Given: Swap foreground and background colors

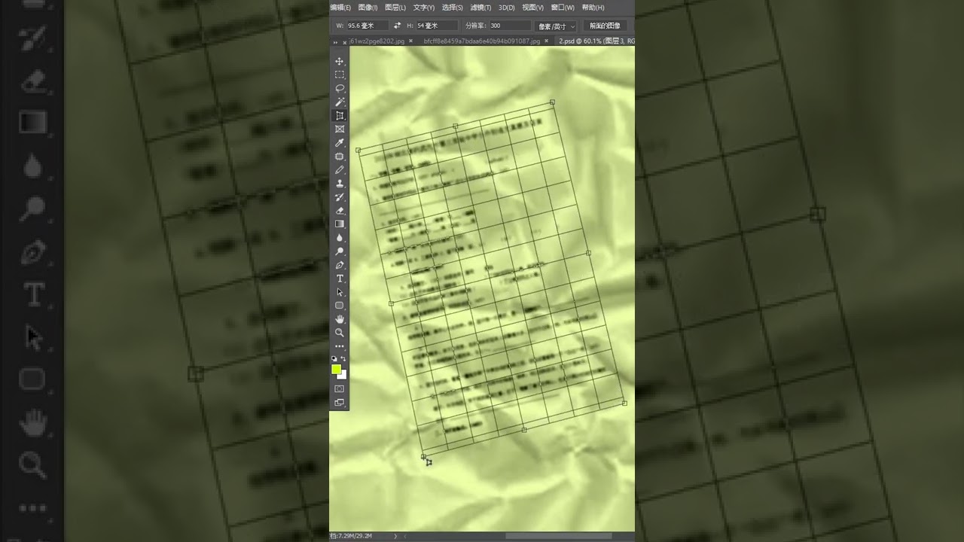Looking at the screenshot, I should click(x=344, y=358).
